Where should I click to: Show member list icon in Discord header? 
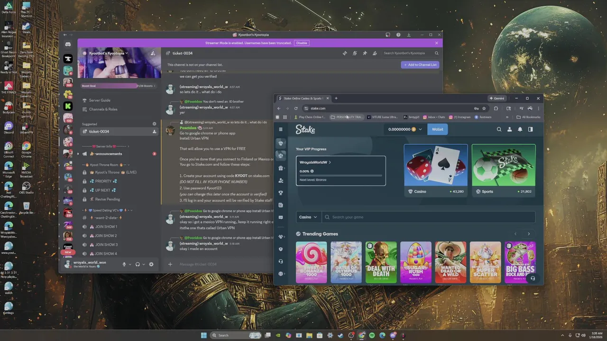(x=375, y=54)
